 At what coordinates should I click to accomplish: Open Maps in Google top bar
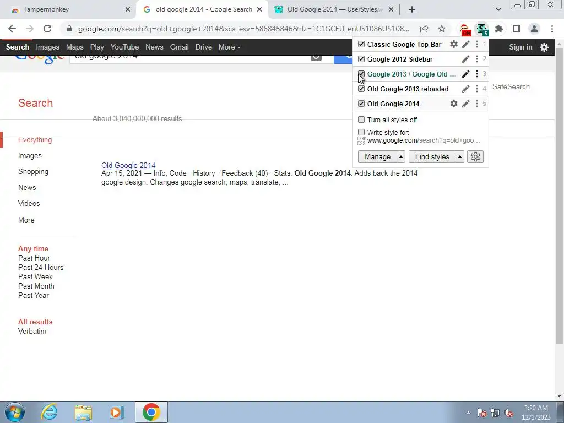(74, 47)
